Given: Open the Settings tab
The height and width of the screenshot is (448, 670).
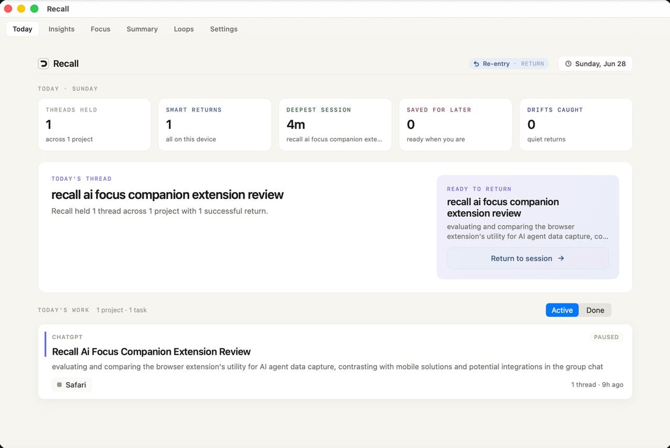Looking at the screenshot, I should click(224, 29).
